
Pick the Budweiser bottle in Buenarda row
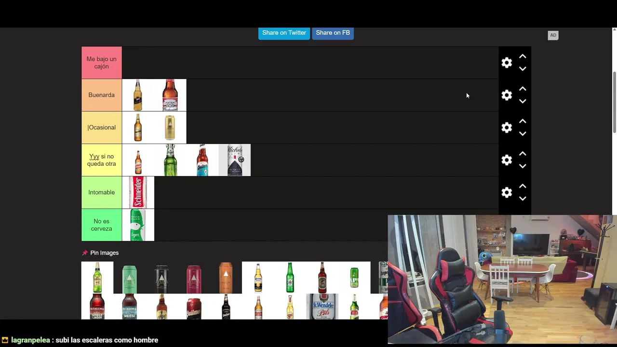[x=170, y=95]
